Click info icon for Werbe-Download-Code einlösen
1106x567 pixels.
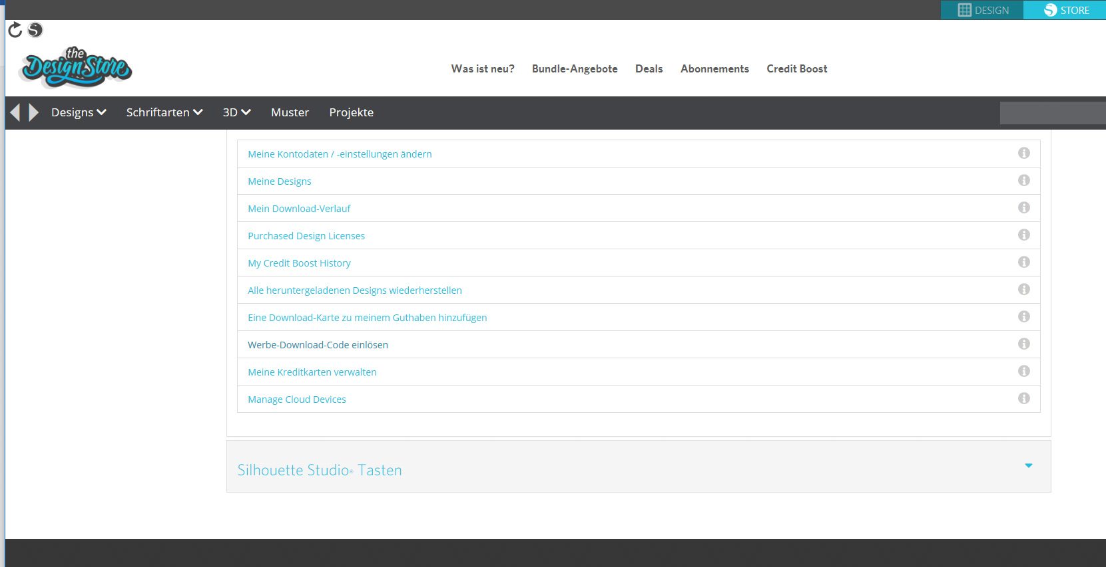pyautogui.click(x=1023, y=344)
